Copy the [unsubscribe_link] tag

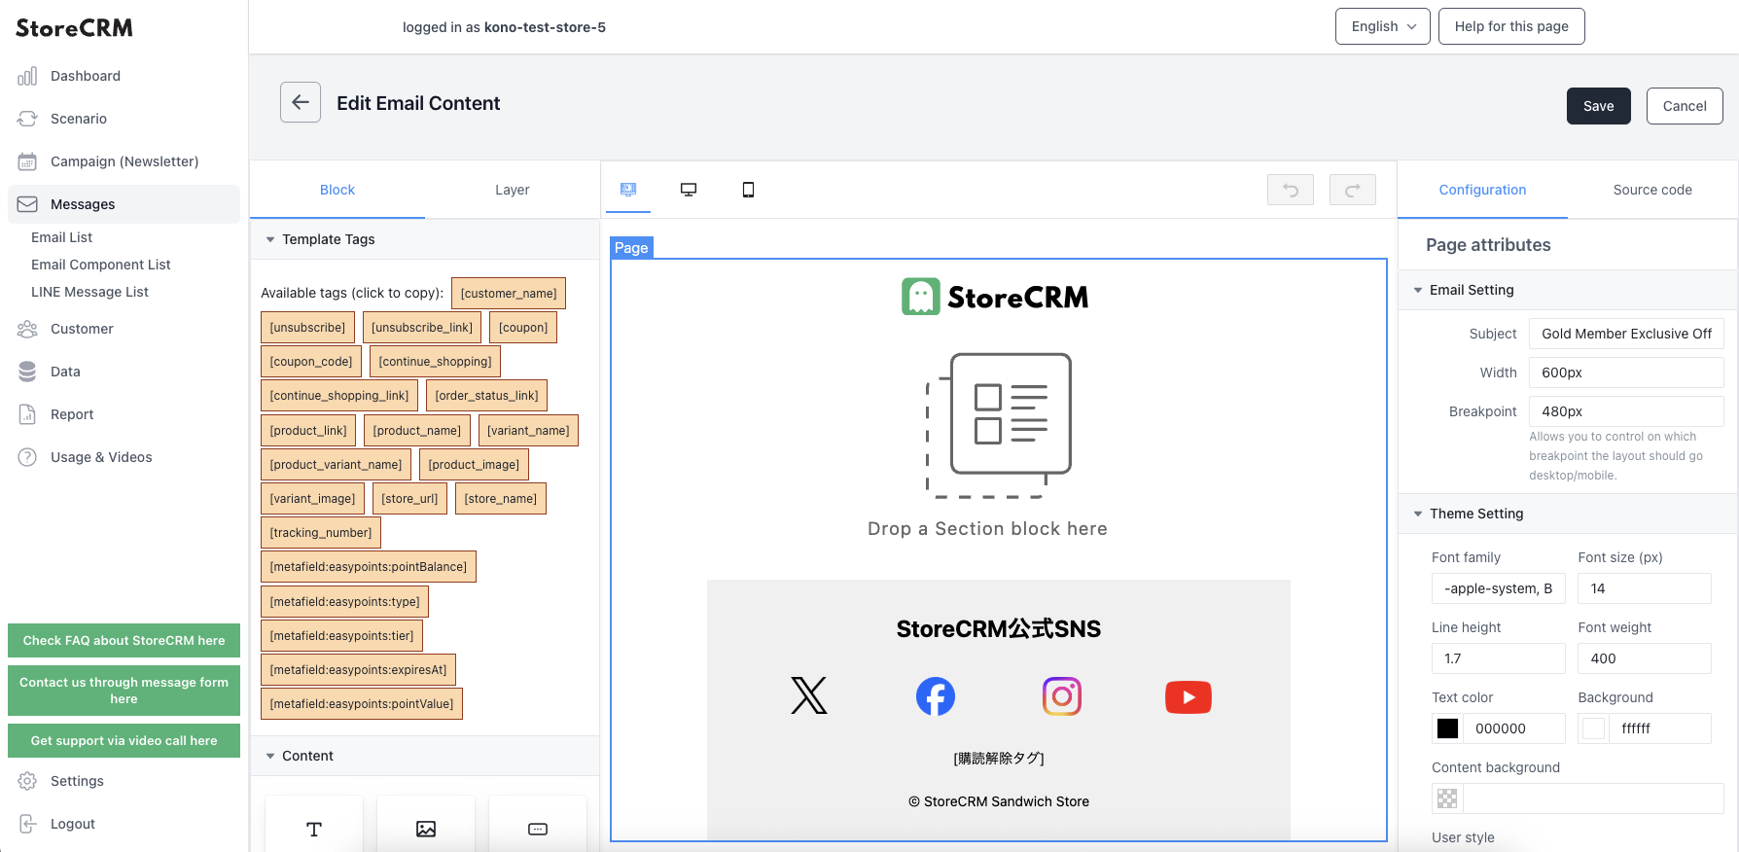tap(422, 328)
